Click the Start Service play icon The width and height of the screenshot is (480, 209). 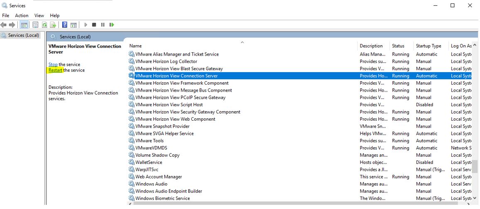pos(86,25)
